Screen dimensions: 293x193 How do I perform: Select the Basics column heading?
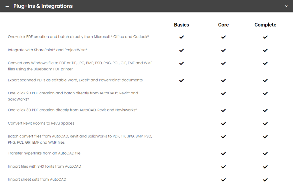pyautogui.click(x=181, y=25)
